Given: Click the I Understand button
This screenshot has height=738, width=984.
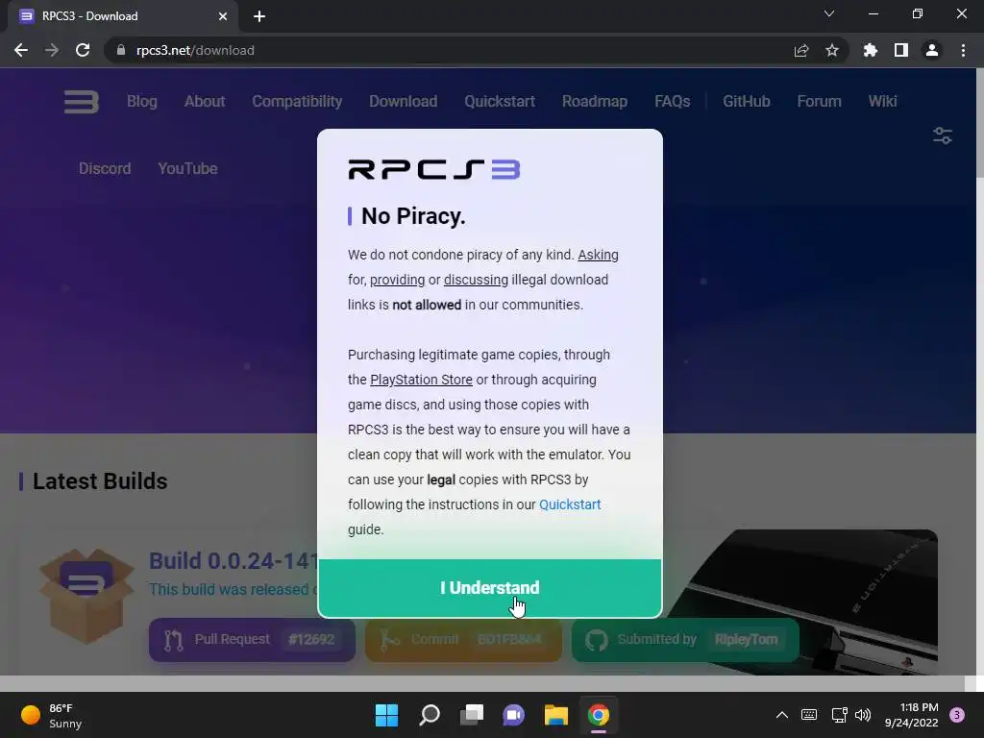Looking at the screenshot, I should coord(489,588).
